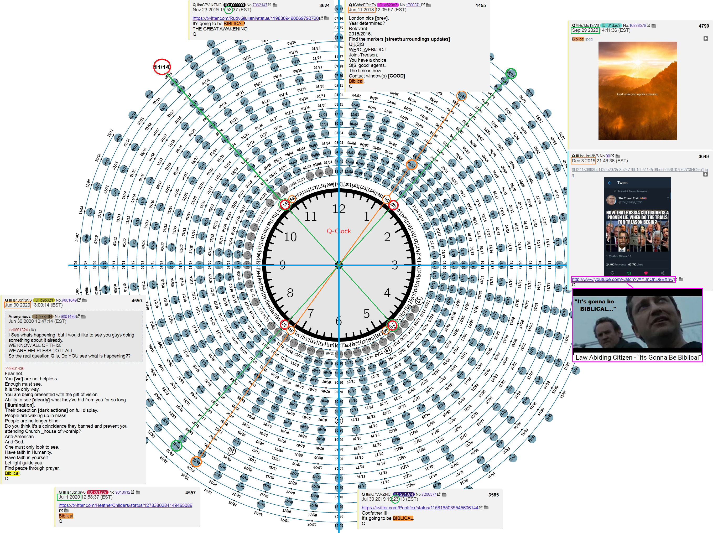Open long jpg filename link 8f124130698bc
The image size is (713, 533).
[x=639, y=172]
